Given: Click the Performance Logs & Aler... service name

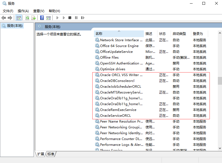Looking at the screenshot, I should tap(122, 145).
